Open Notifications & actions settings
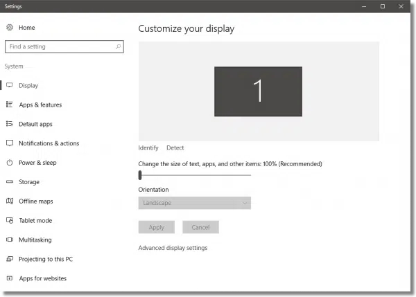Viewport: 416px width, 297px height. click(49, 143)
